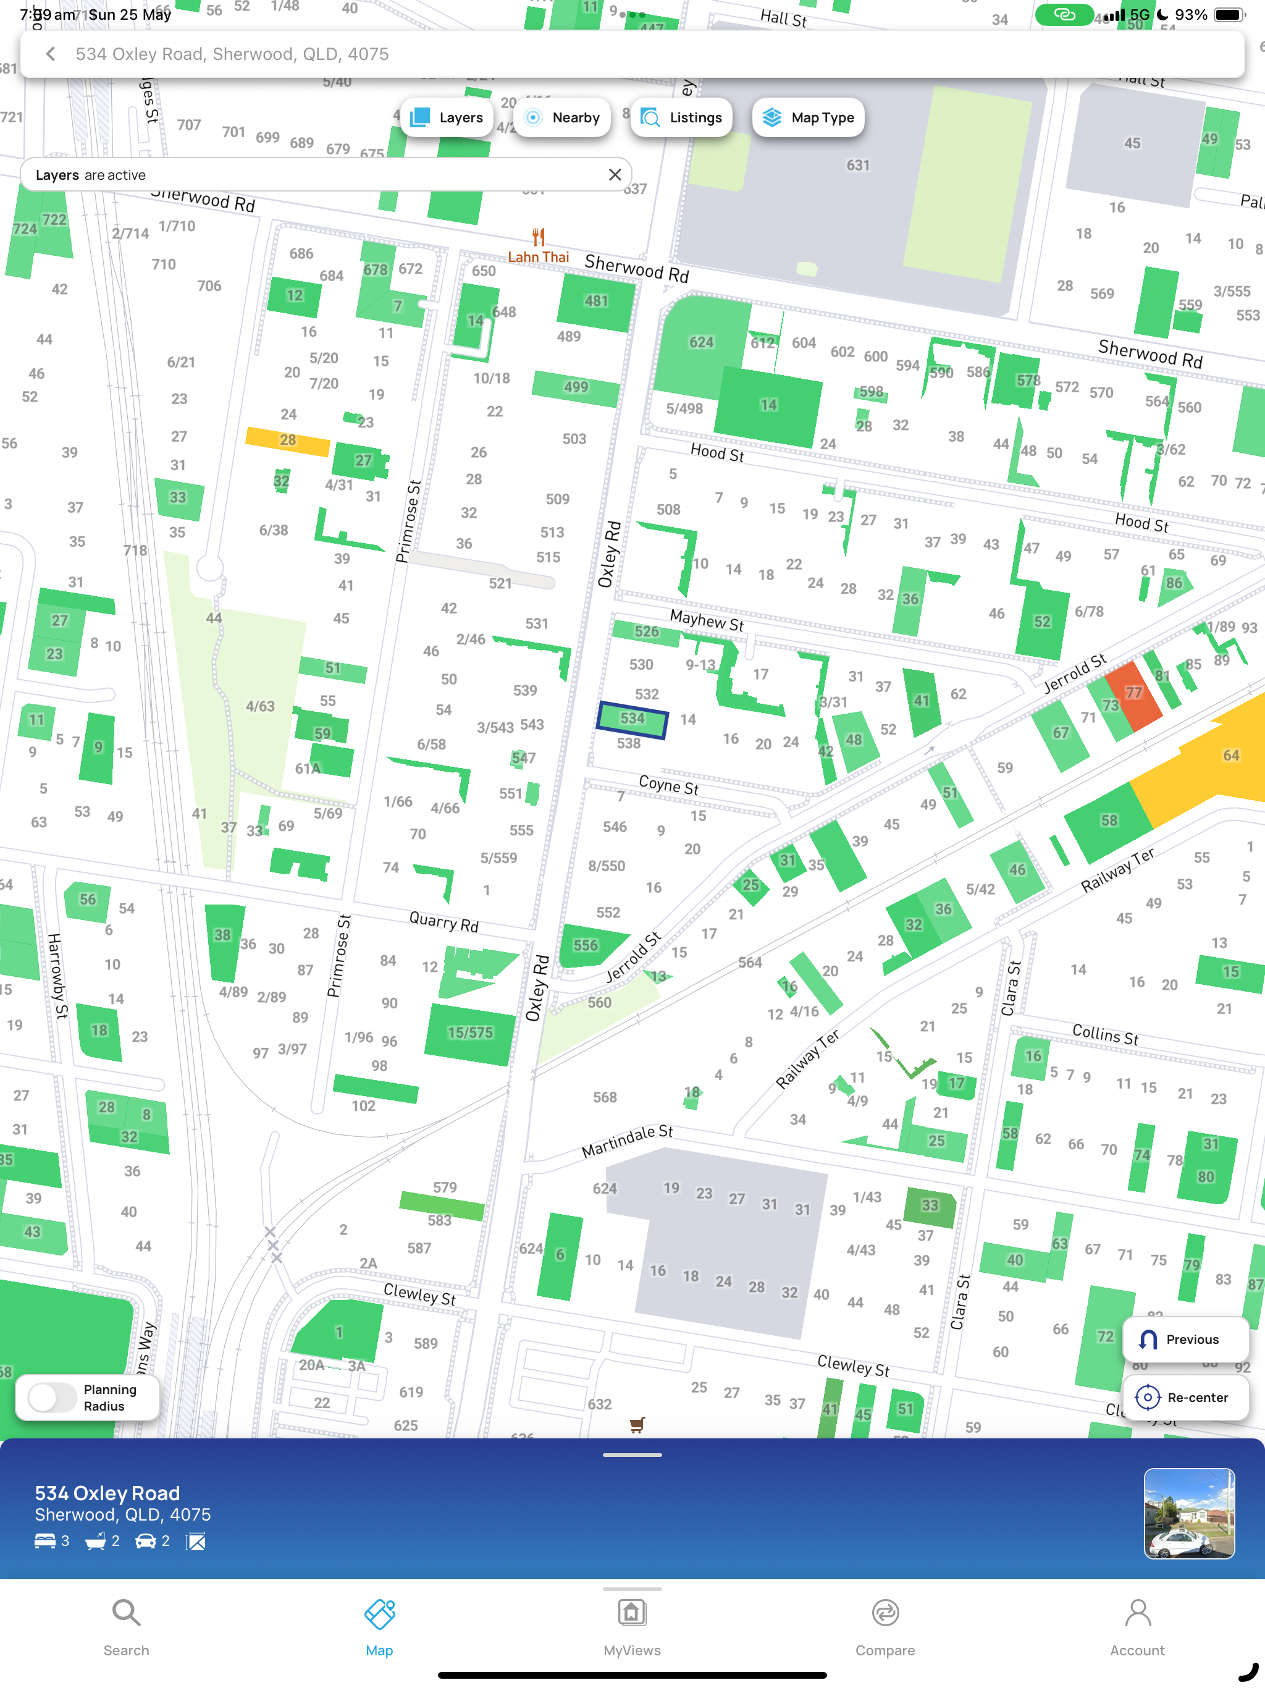
Task: Tap the Map Type layered icon
Action: click(x=772, y=117)
